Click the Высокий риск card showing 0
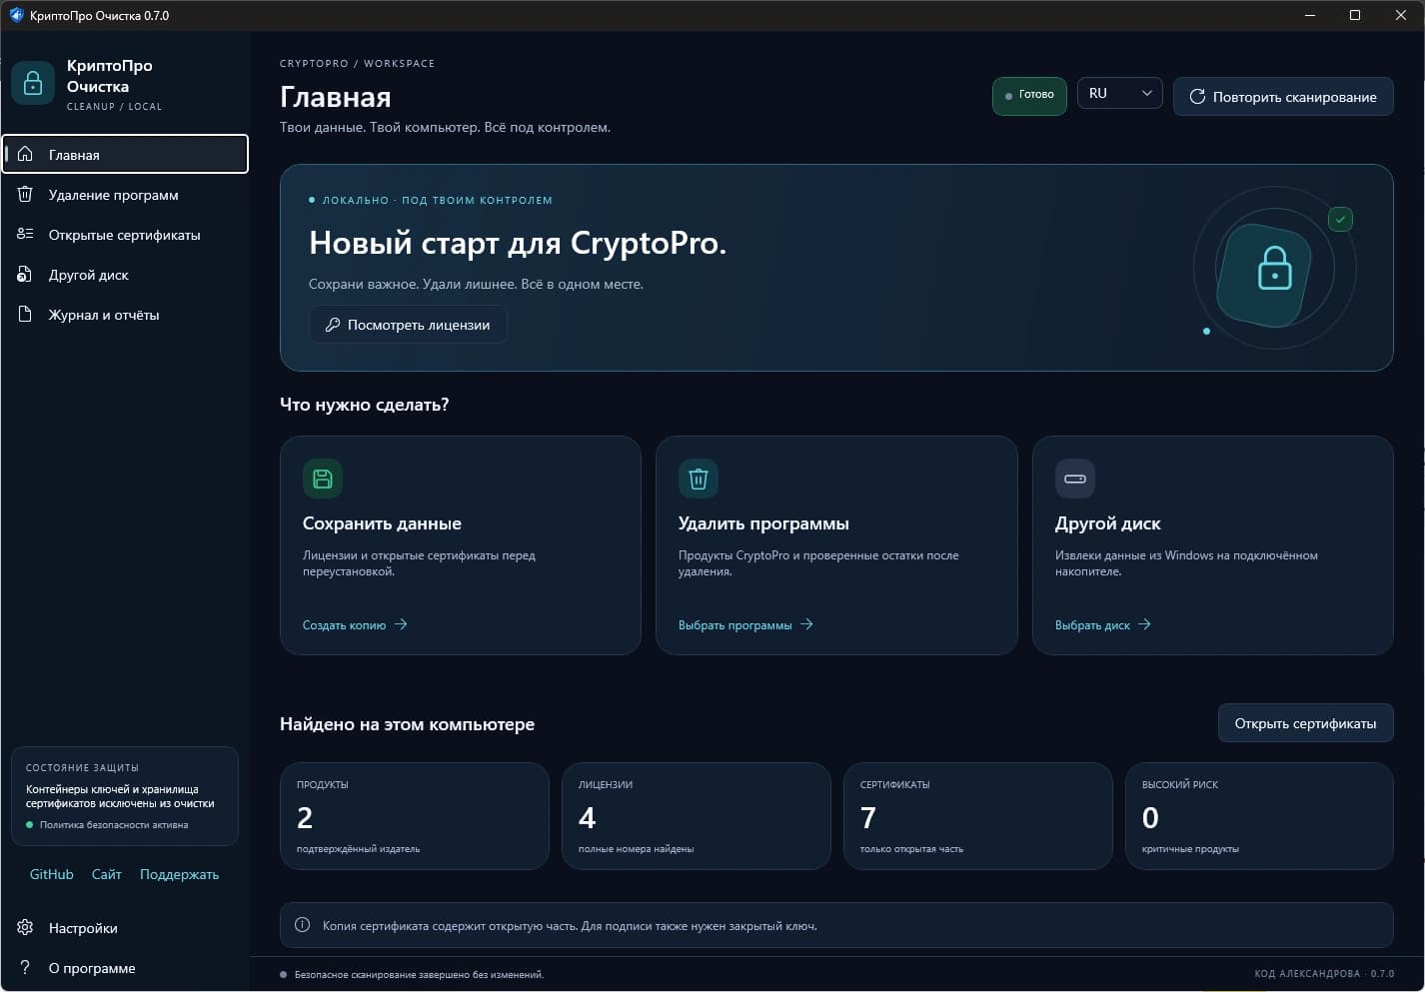This screenshot has height=992, width=1425. point(1260,816)
